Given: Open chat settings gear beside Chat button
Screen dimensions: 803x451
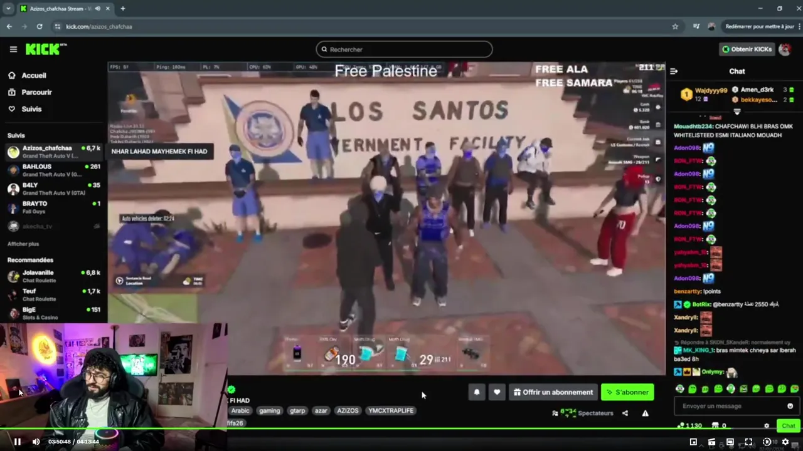Looking at the screenshot, I should pos(766,426).
